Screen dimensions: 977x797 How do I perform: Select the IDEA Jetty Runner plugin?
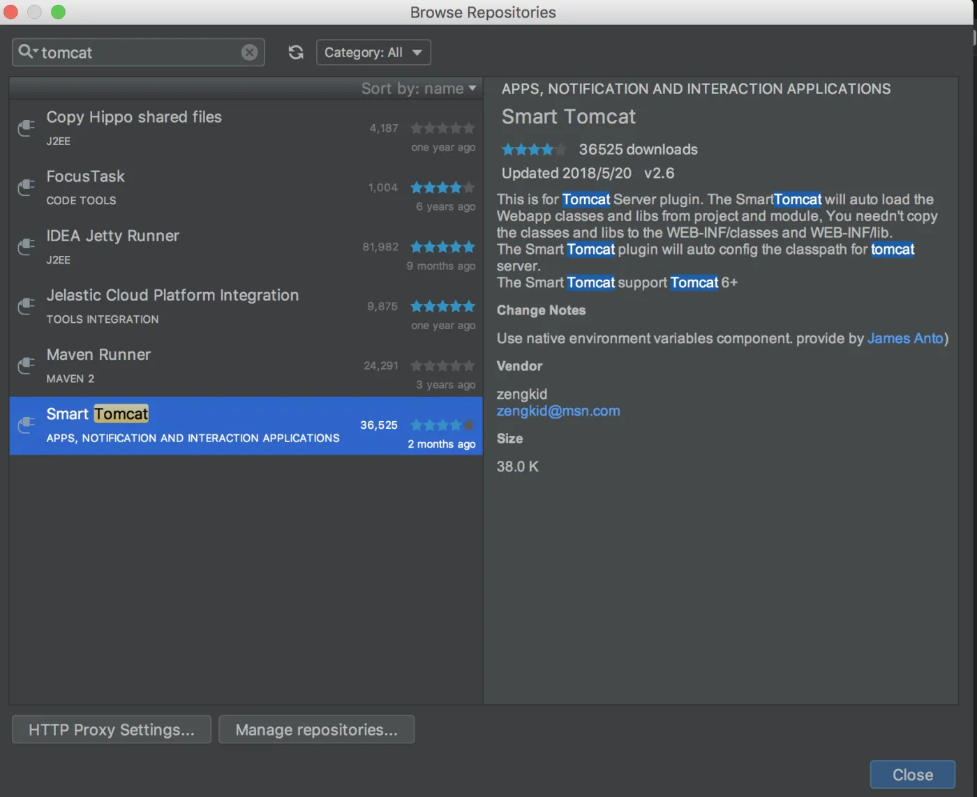pos(246,248)
